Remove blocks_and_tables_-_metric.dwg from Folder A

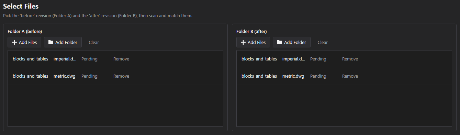(121, 76)
